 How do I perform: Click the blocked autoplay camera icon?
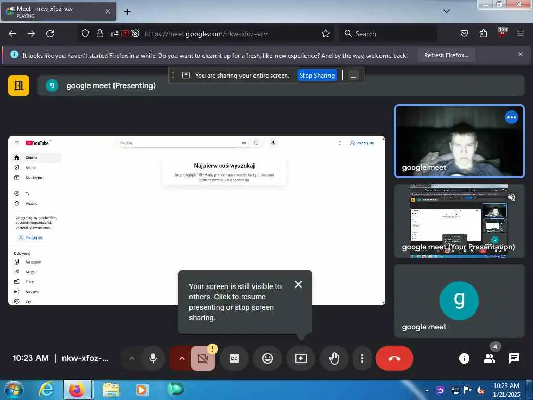tap(136, 34)
